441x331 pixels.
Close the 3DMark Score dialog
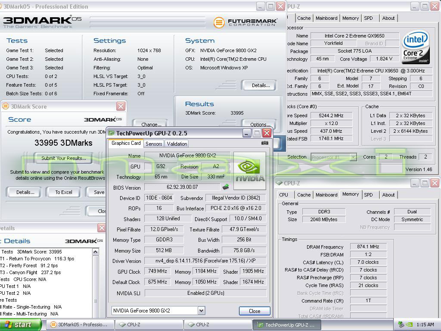[x=121, y=106]
